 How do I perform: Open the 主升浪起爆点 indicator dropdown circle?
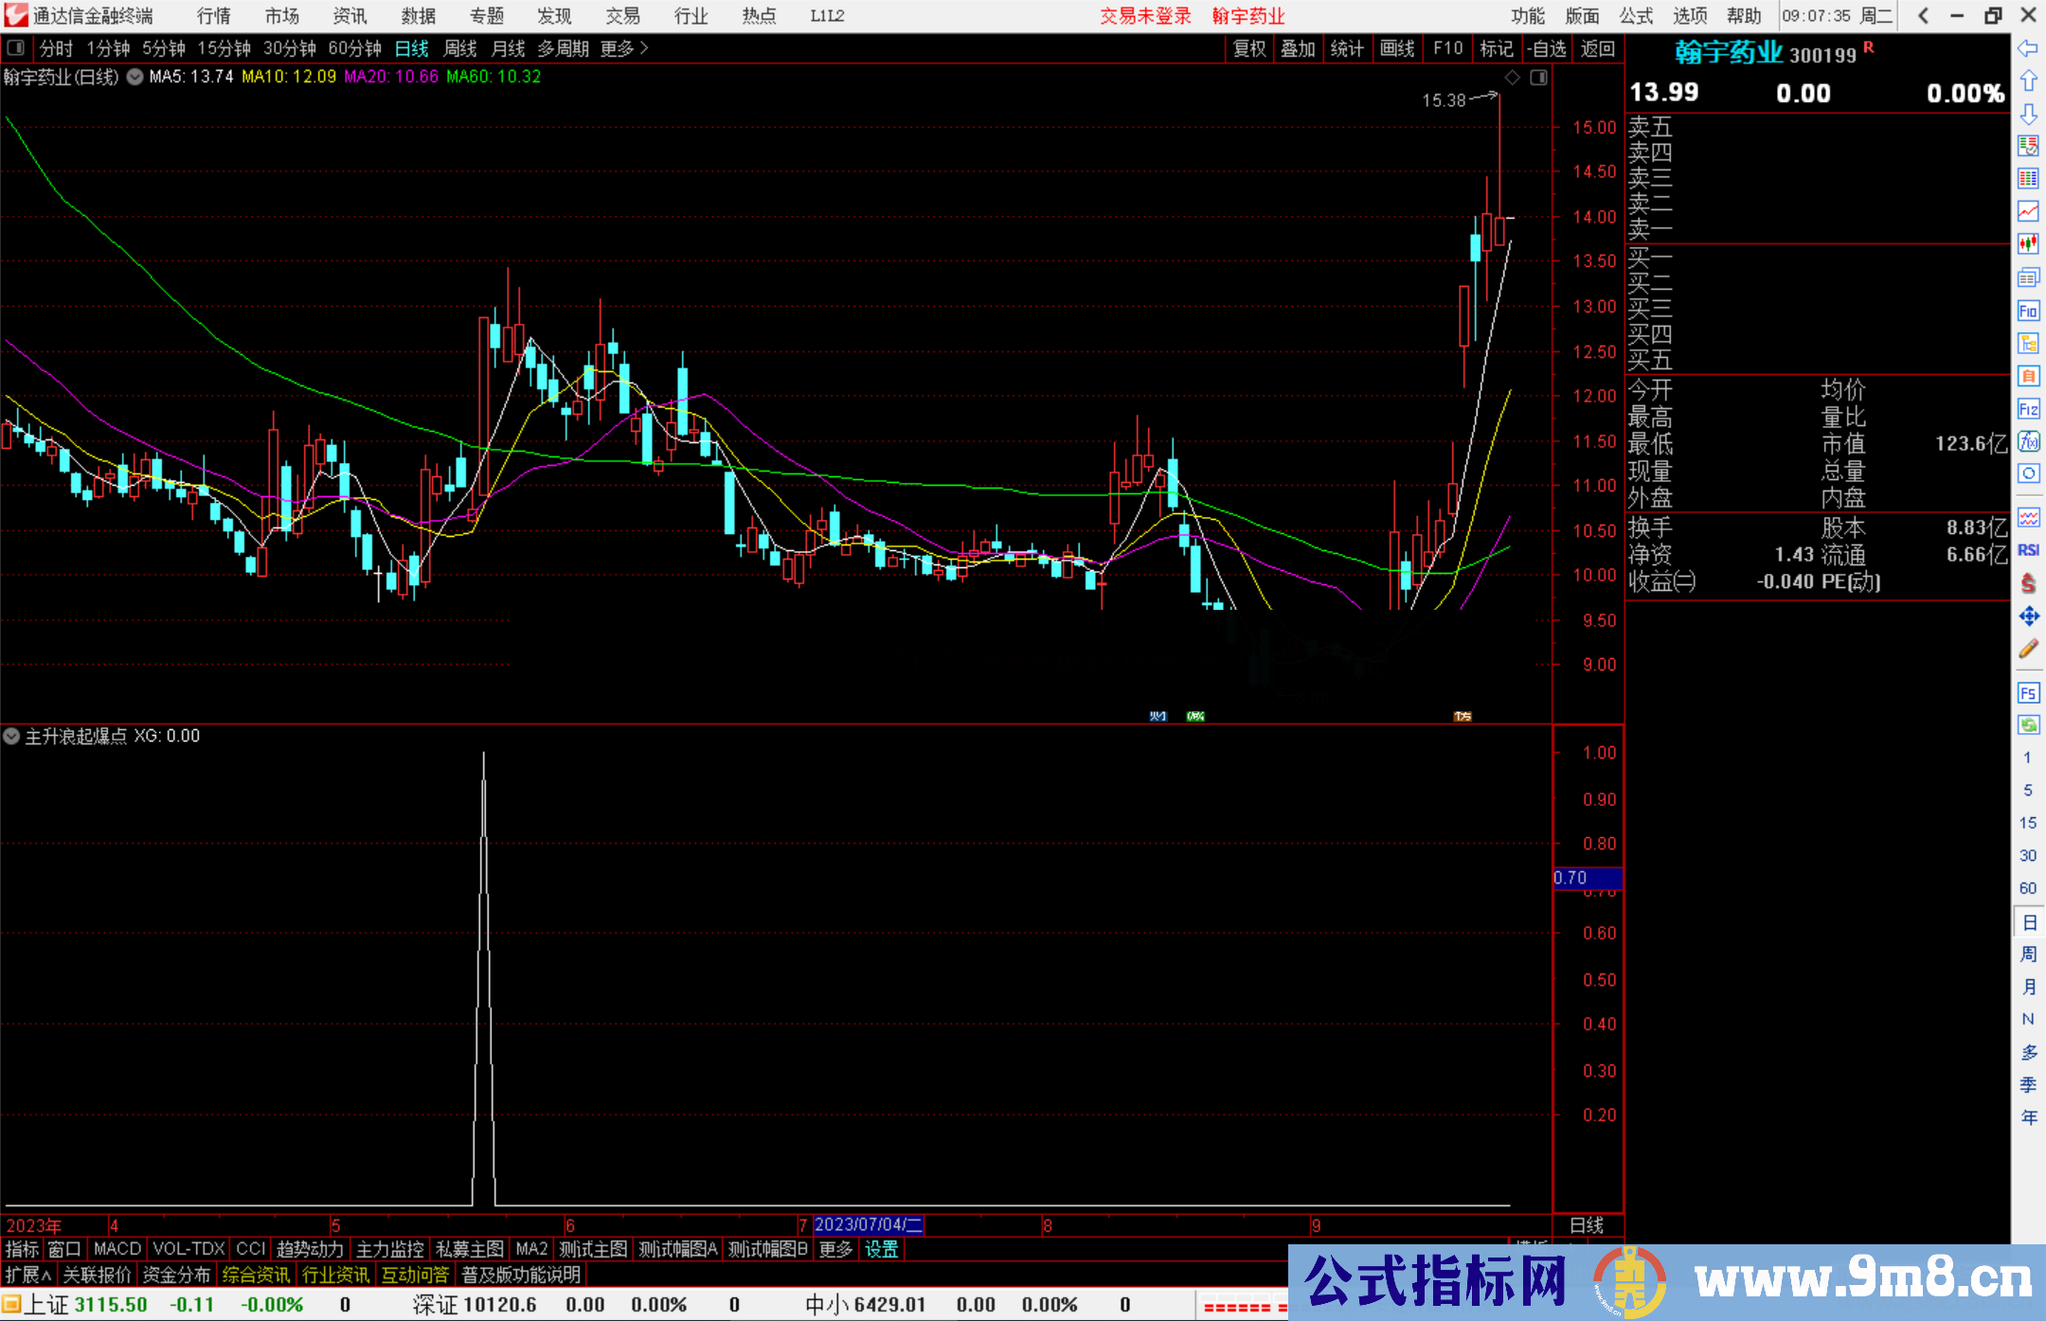click(x=12, y=736)
